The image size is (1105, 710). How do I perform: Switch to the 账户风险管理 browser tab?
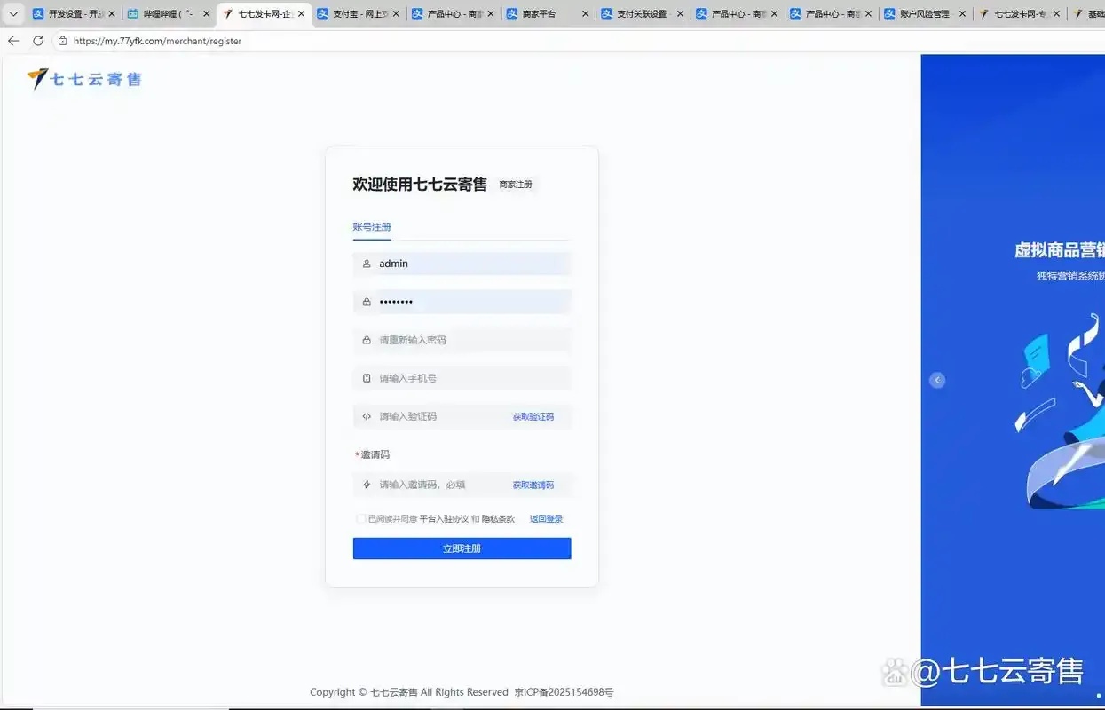(x=926, y=14)
